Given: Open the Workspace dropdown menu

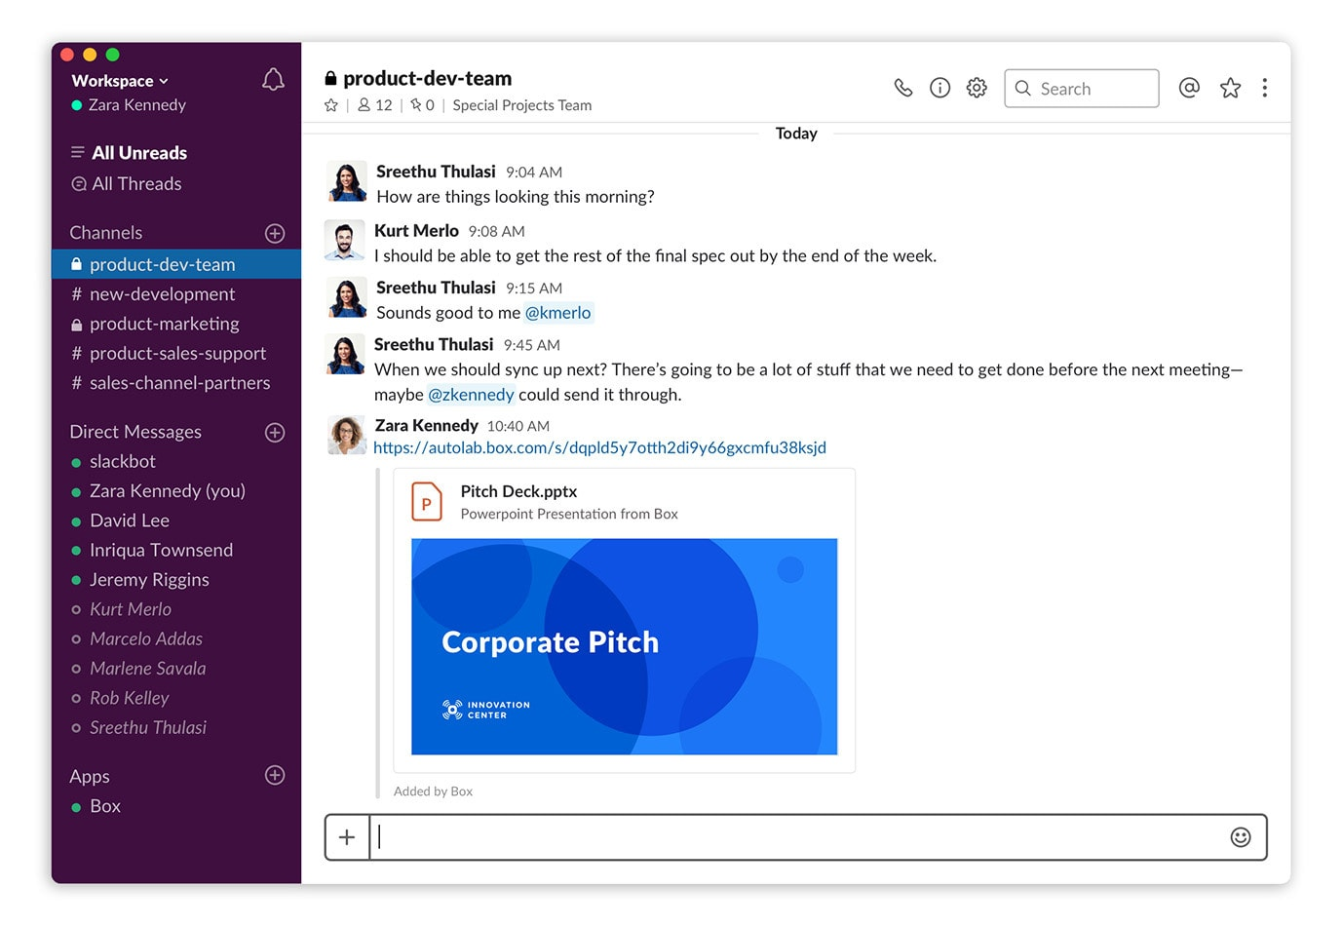Looking at the screenshot, I should pyautogui.click(x=120, y=81).
